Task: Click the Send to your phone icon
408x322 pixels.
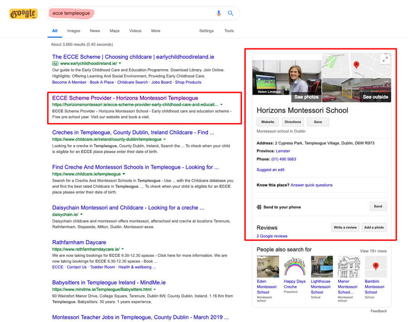Action: tap(259, 207)
